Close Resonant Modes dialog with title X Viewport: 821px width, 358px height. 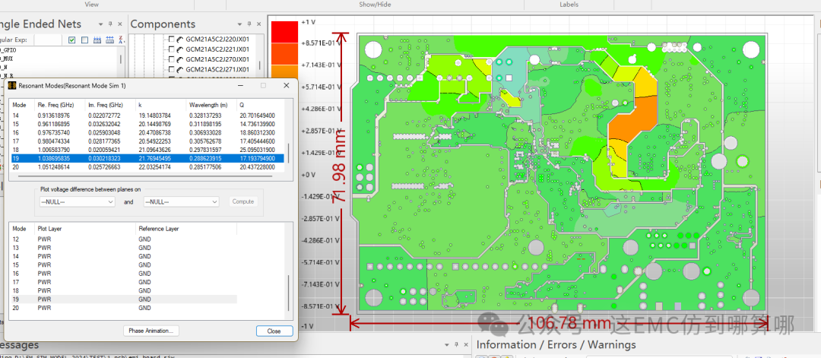[287, 85]
